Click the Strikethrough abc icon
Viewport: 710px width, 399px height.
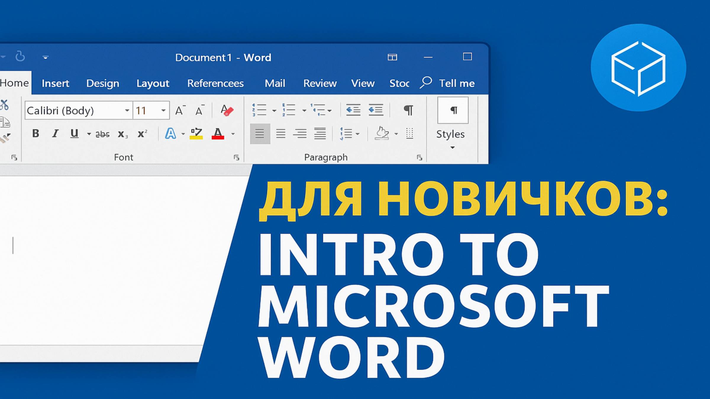102,134
